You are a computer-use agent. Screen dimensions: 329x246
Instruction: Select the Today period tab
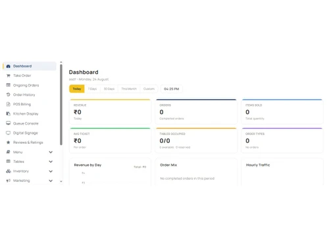point(77,89)
